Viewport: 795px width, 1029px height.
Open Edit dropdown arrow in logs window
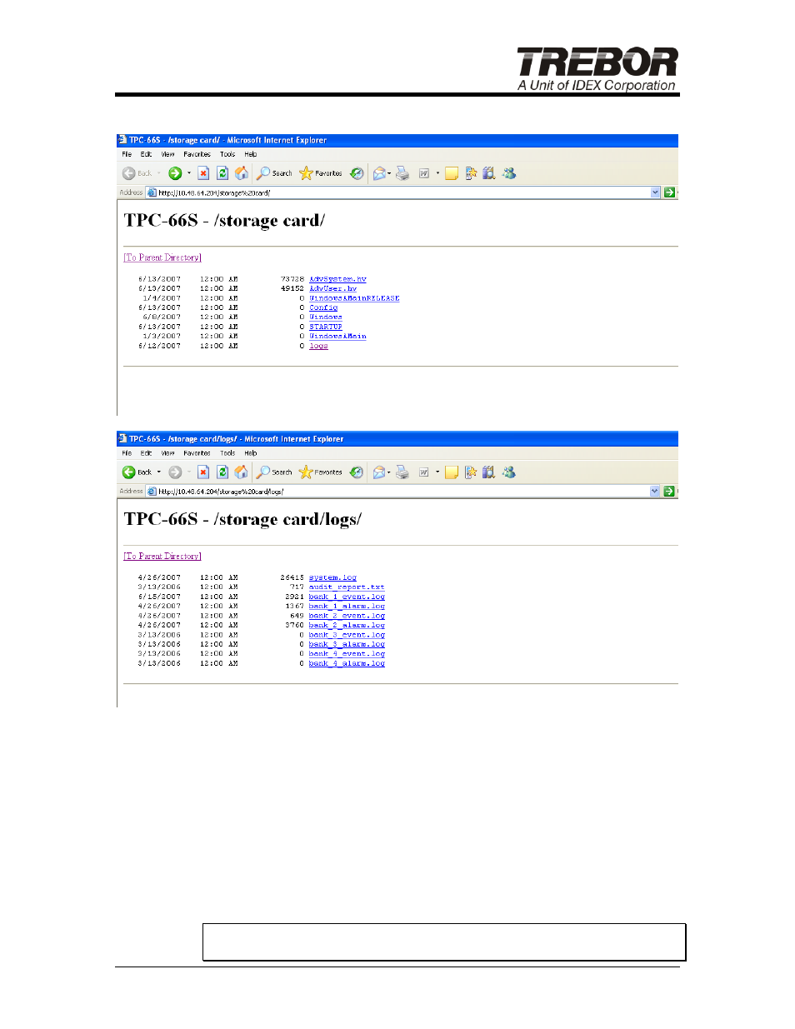point(437,472)
